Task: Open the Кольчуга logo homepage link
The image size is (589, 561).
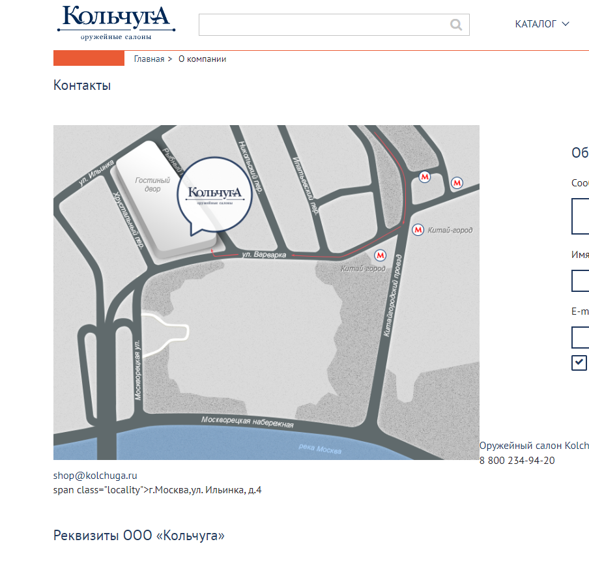Action: pyautogui.click(x=116, y=23)
